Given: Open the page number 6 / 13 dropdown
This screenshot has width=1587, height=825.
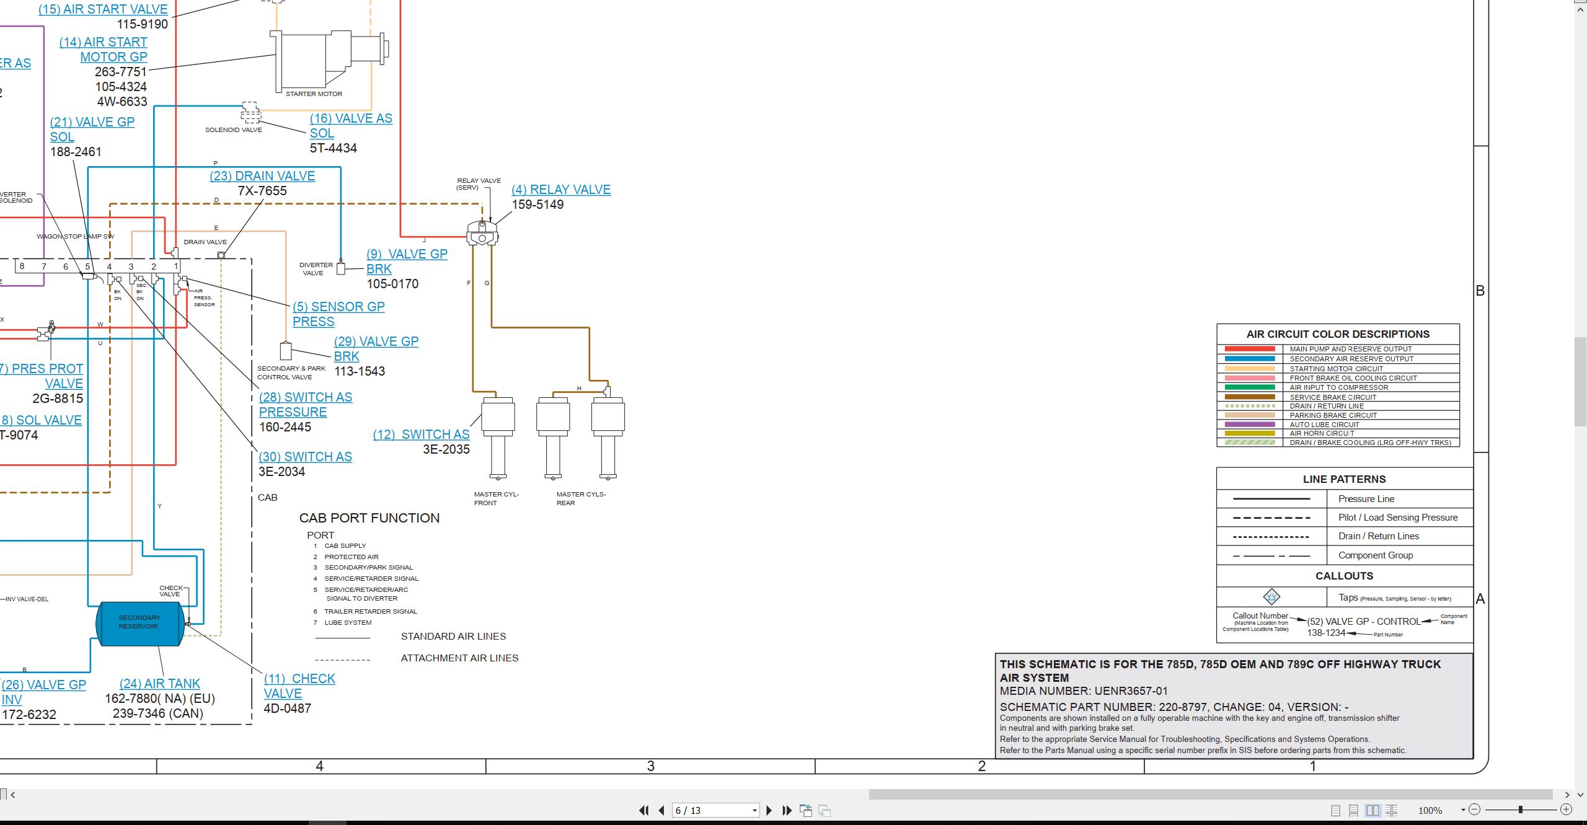Looking at the screenshot, I should (x=754, y=810).
